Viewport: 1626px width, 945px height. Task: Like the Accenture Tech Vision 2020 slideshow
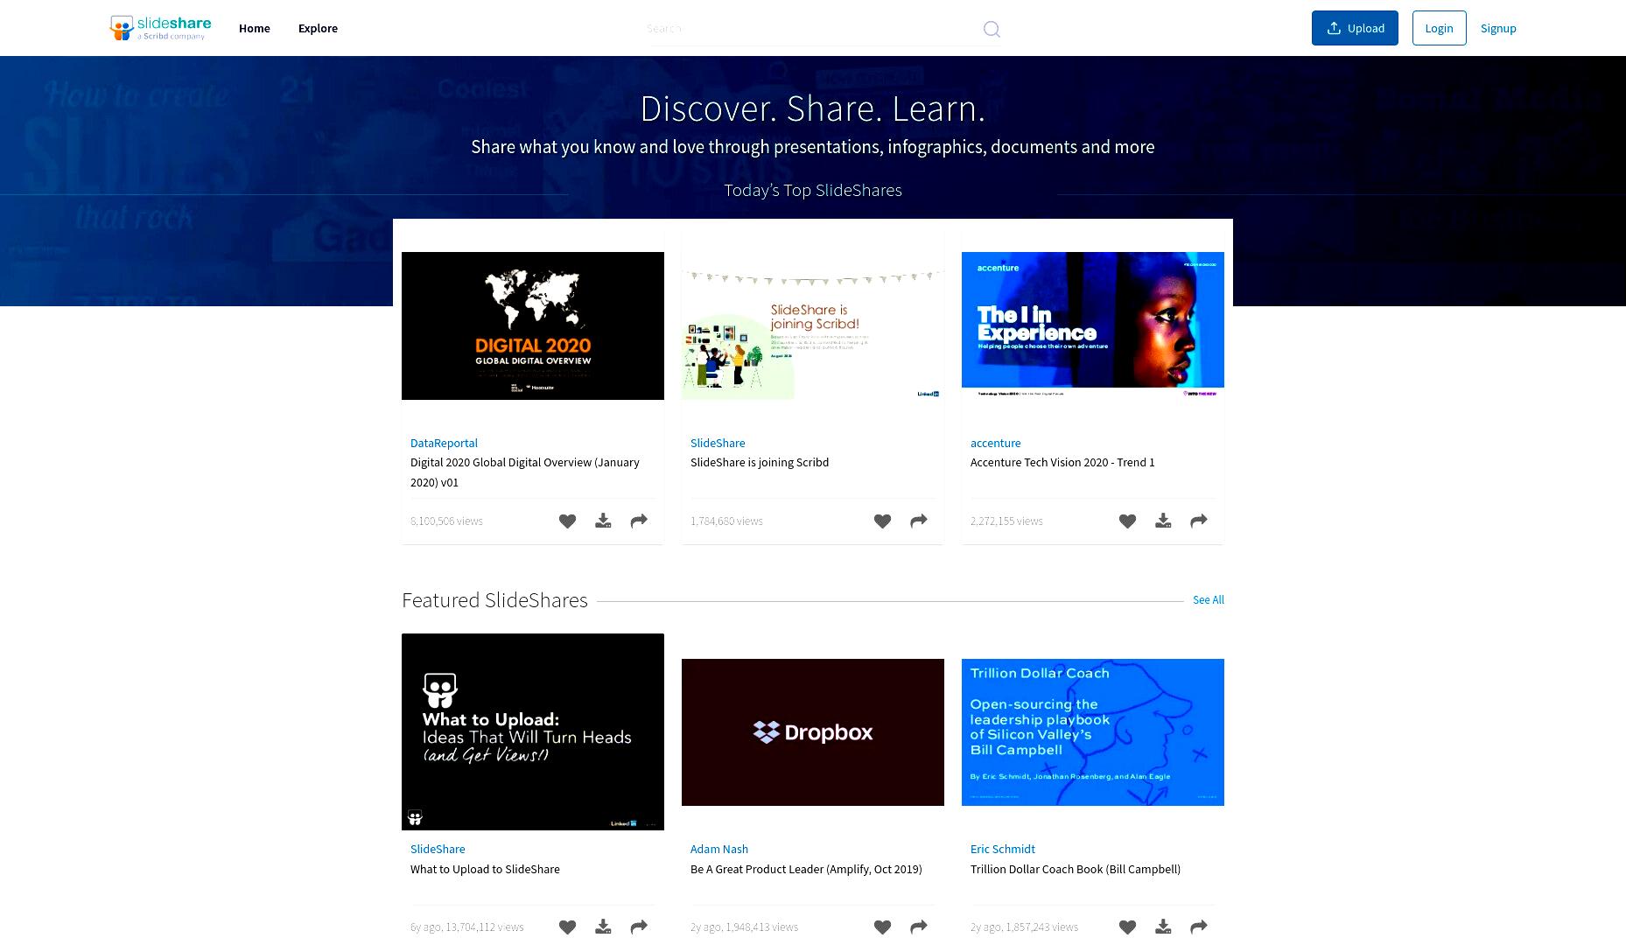pyautogui.click(x=1127, y=521)
